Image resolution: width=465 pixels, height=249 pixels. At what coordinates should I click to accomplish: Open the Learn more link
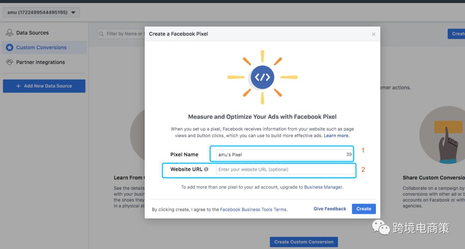(x=336, y=135)
